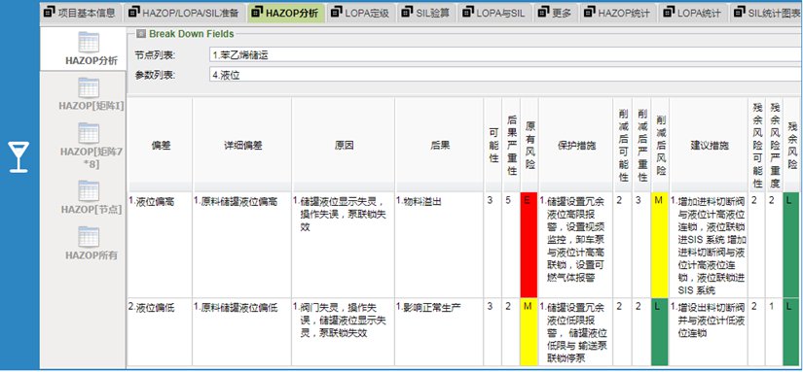Collapse the Break Down Fields section icon

click(141, 34)
